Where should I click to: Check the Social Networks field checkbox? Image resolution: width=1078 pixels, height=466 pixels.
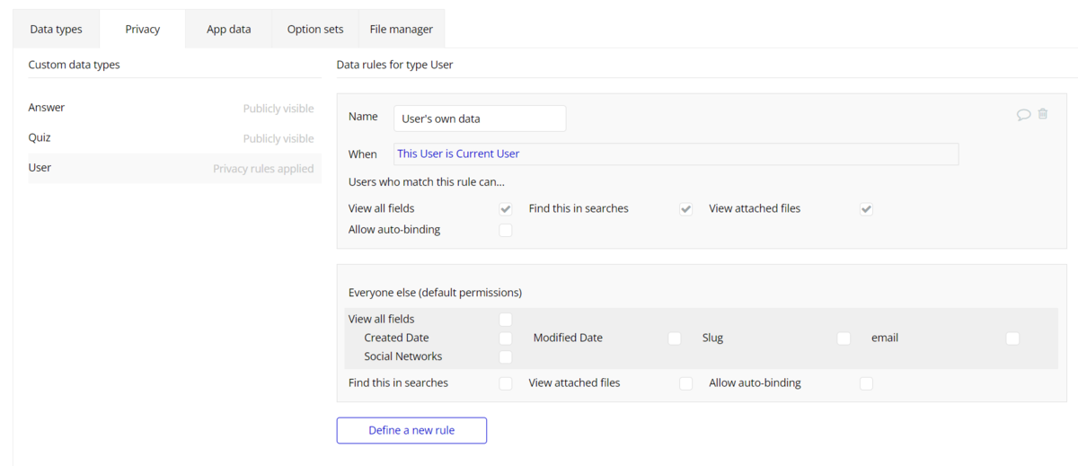tap(506, 357)
